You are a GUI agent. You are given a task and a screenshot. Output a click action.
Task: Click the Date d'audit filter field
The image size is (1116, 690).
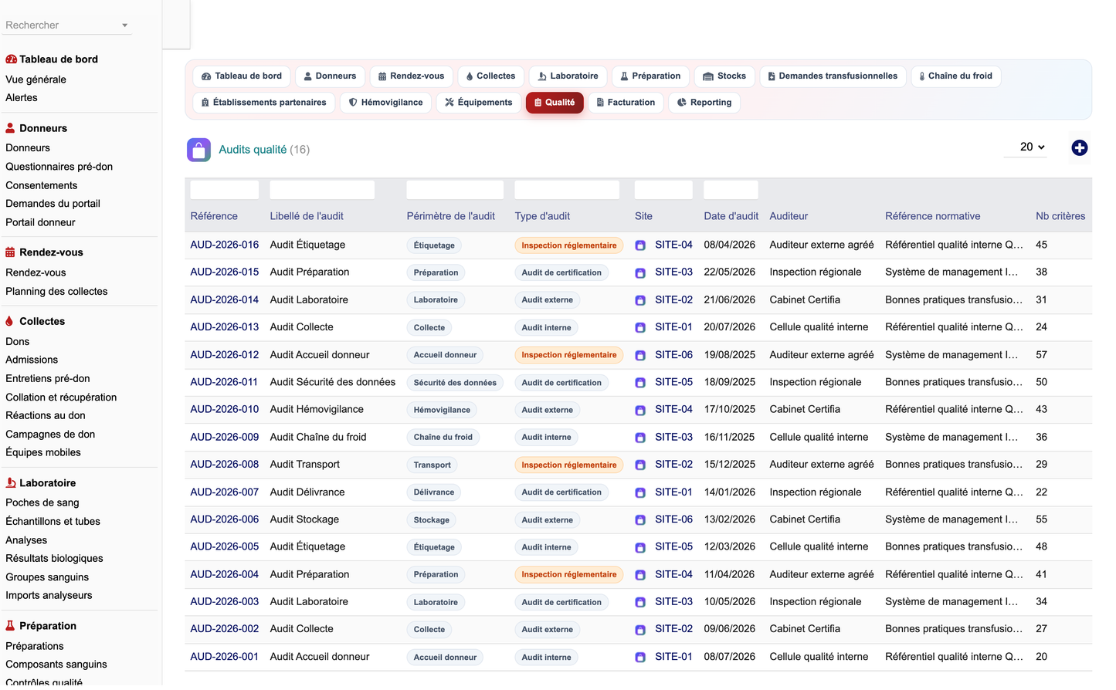point(731,190)
